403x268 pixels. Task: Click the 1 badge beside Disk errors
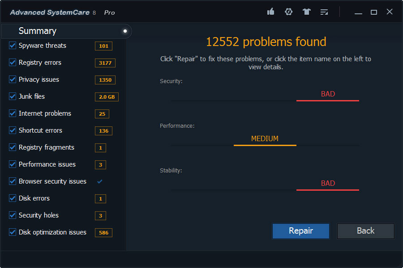click(x=100, y=199)
